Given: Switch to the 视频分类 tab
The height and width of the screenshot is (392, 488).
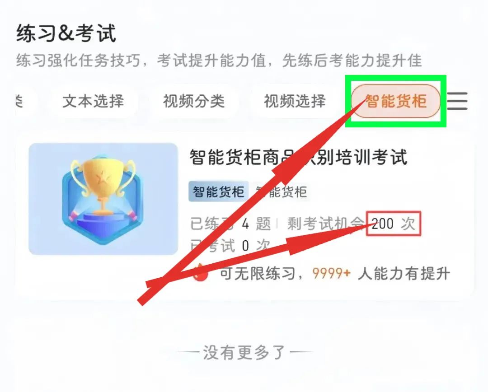Looking at the screenshot, I should pos(194,101).
